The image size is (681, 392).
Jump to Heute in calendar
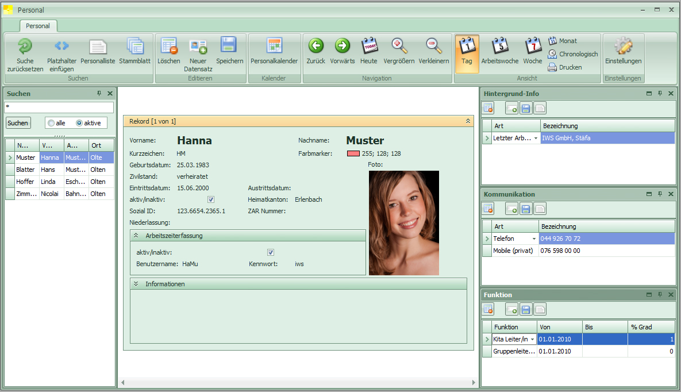point(369,47)
